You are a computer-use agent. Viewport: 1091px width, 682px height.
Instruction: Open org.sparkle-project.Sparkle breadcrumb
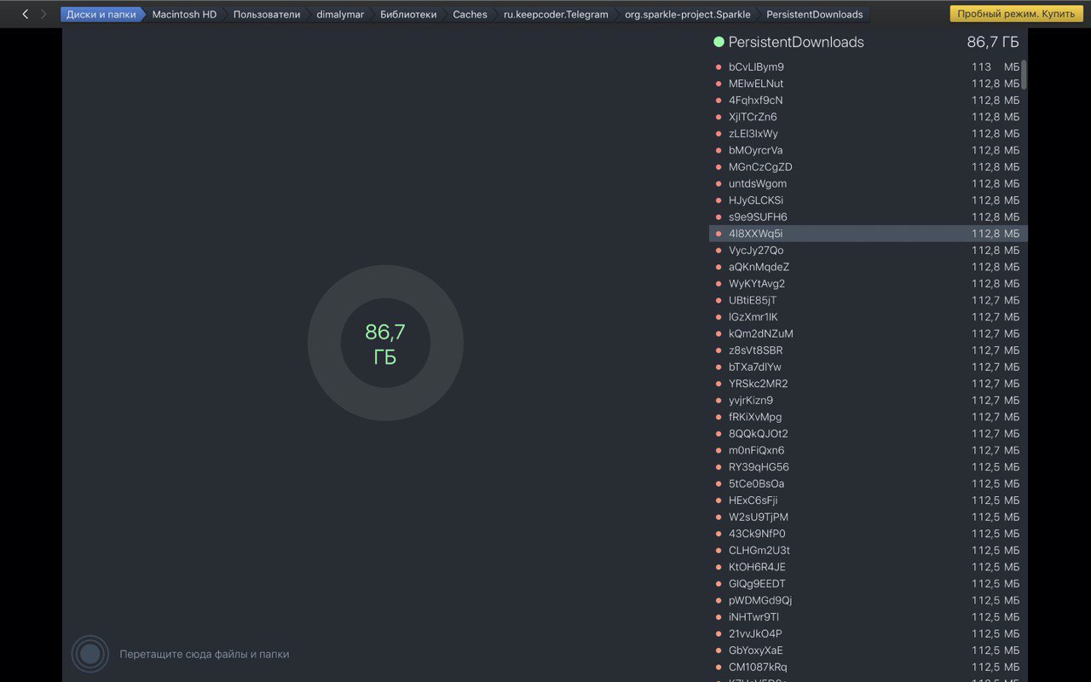pos(687,14)
